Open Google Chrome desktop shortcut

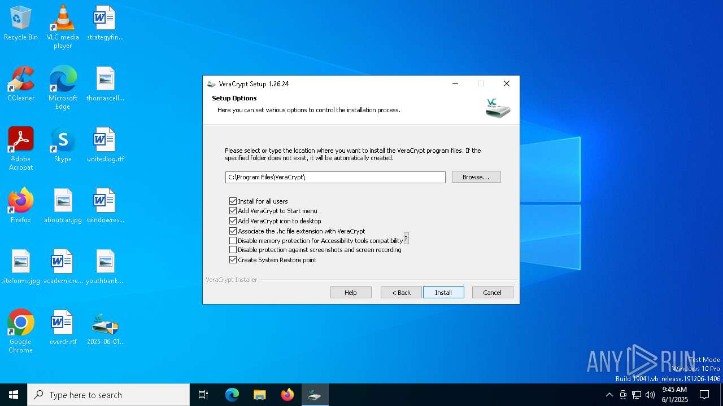tap(21, 331)
